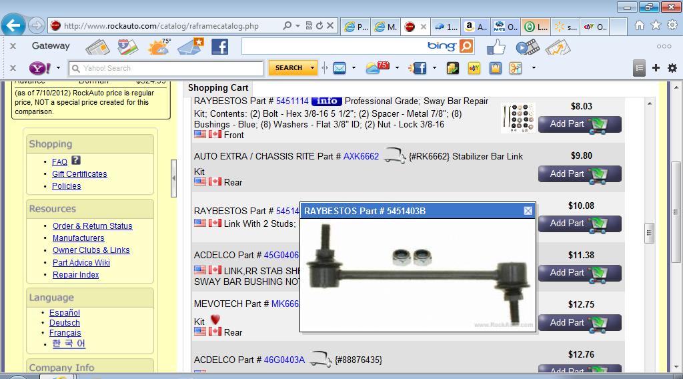Expand the dropdown after the scissors icon

pos(534,68)
